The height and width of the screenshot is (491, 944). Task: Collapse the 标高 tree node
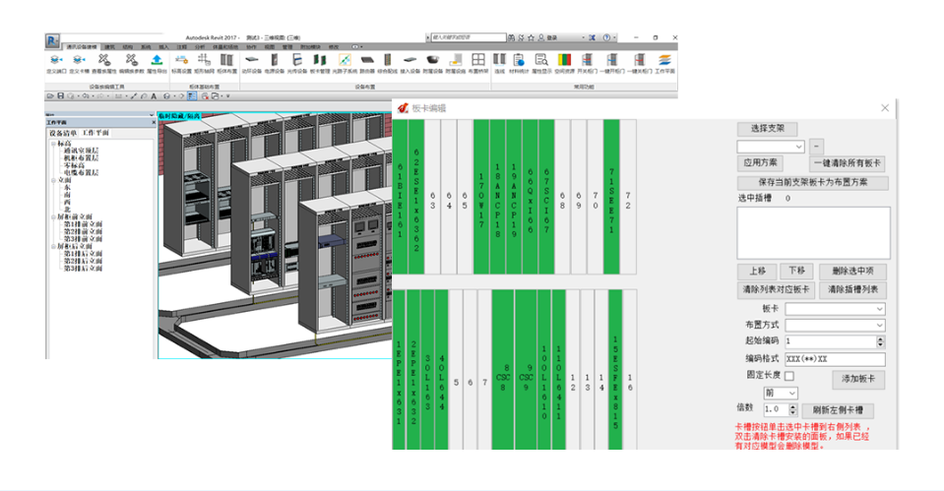coord(54,144)
